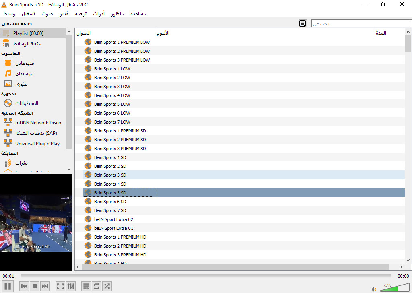The image size is (412, 293).
Task: Select نشرات podcasts item
Action: click(x=33, y=163)
